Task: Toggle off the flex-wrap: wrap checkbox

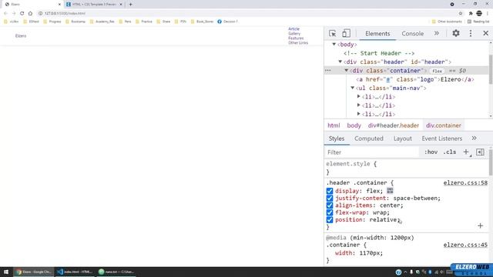Action: pyautogui.click(x=330, y=212)
